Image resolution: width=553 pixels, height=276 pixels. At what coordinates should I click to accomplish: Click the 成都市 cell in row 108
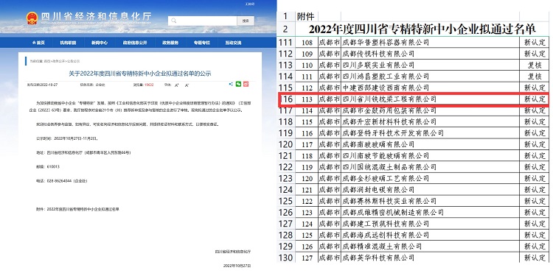click(329, 43)
